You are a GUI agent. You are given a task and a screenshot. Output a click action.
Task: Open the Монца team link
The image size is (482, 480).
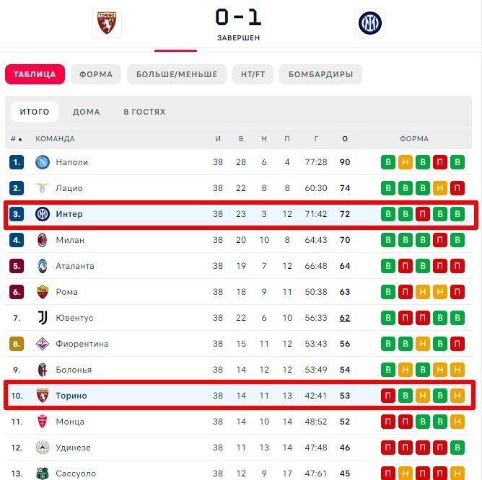[x=70, y=422]
